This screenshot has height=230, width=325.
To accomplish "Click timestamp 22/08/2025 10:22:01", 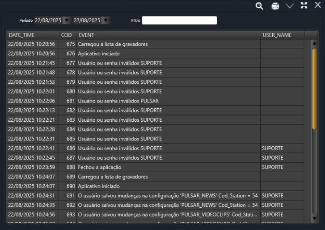I will pyautogui.click(x=31, y=91).
